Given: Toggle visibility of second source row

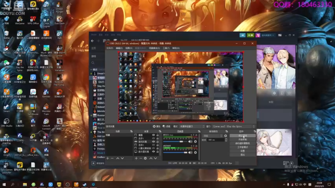Looking at the screenshot, I should pyautogui.click(x=153, y=138).
